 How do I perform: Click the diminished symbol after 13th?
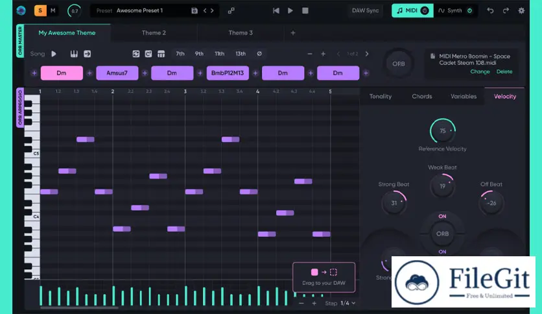click(x=259, y=54)
